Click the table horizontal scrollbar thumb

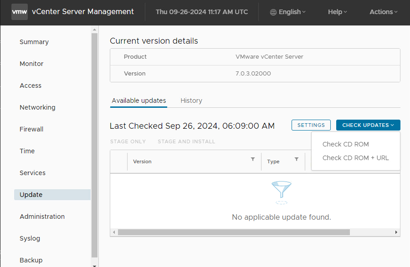(x=234, y=232)
